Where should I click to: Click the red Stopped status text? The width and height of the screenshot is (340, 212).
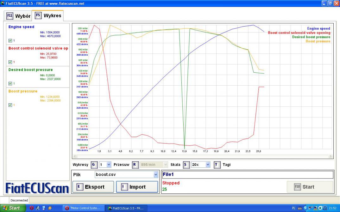click(171, 183)
